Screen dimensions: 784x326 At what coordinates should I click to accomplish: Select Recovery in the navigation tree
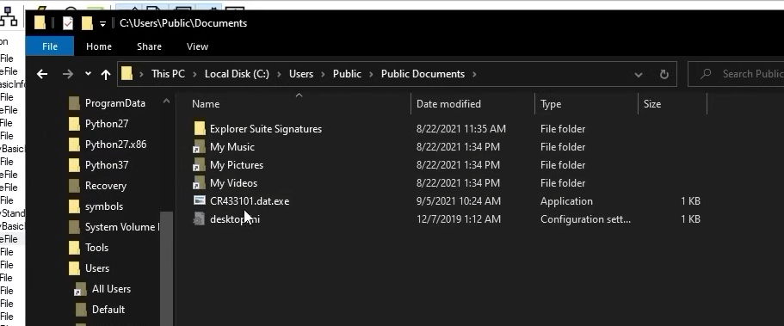click(x=106, y=186)
